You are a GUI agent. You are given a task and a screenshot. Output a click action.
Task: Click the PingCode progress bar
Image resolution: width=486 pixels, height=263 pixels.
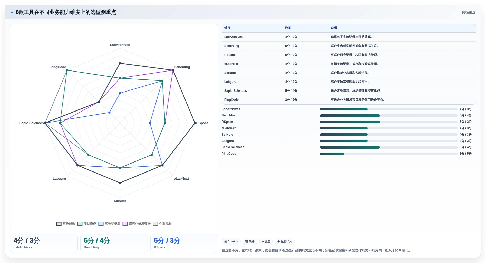tap(388, 154)
